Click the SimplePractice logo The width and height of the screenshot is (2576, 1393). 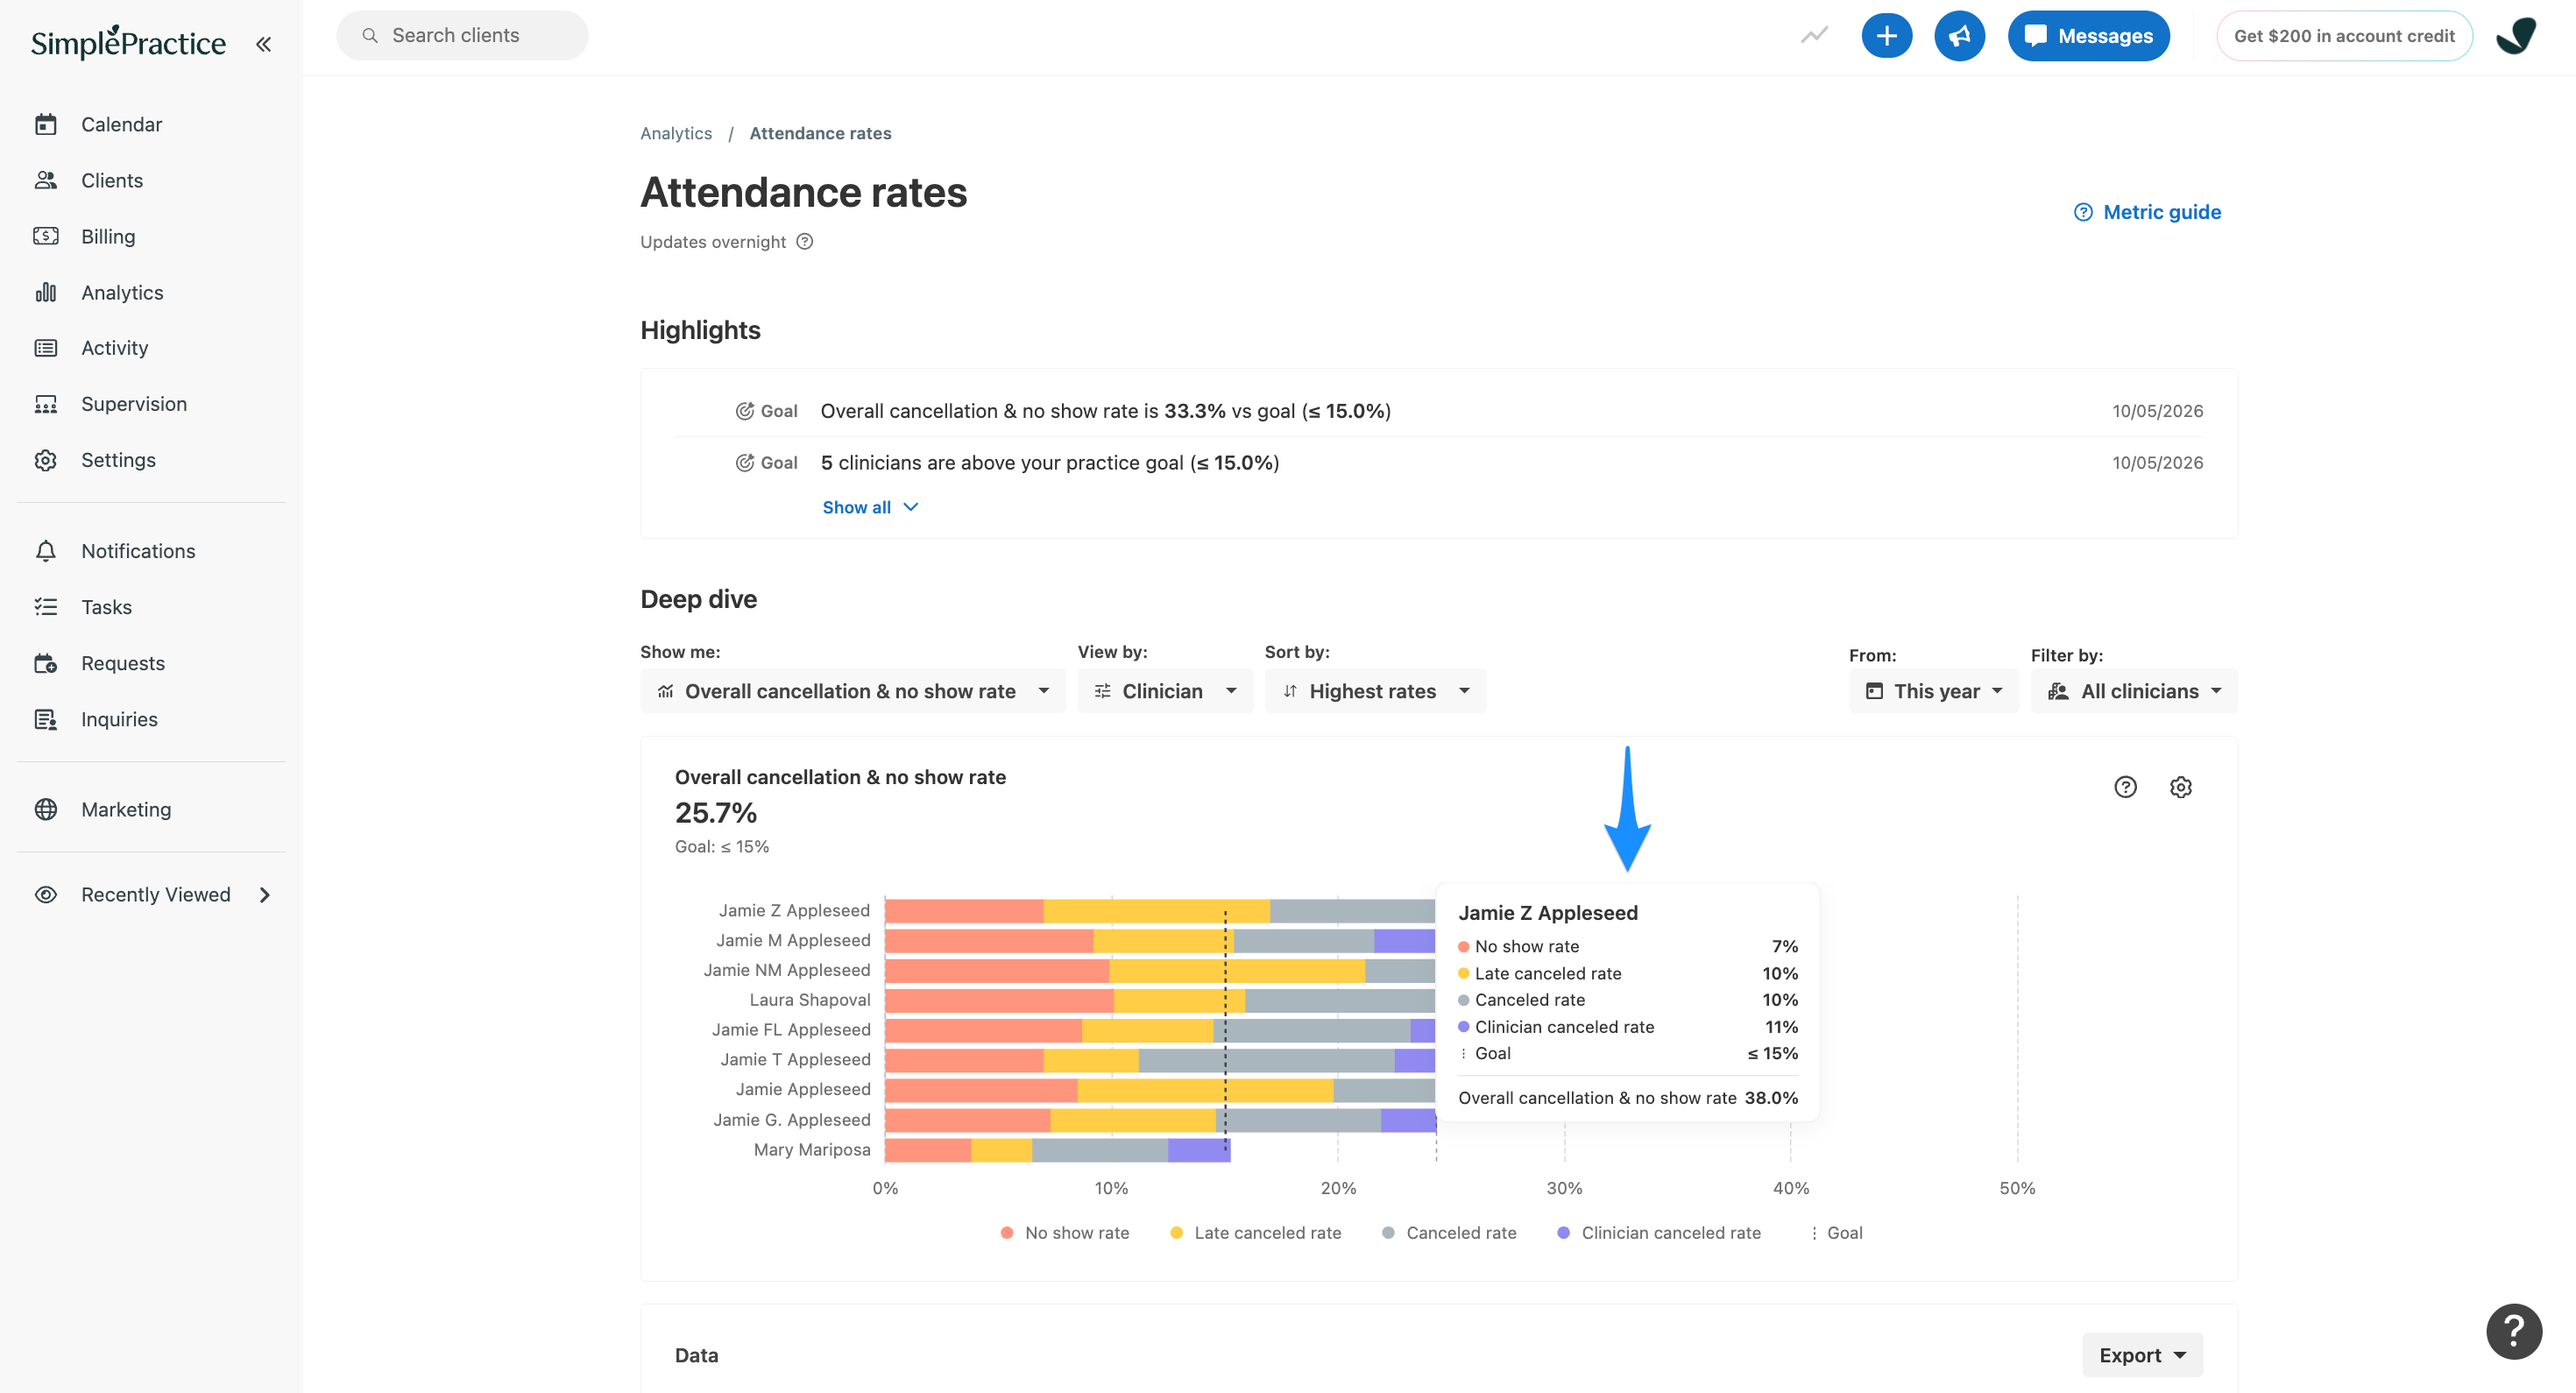click(128, 42)
